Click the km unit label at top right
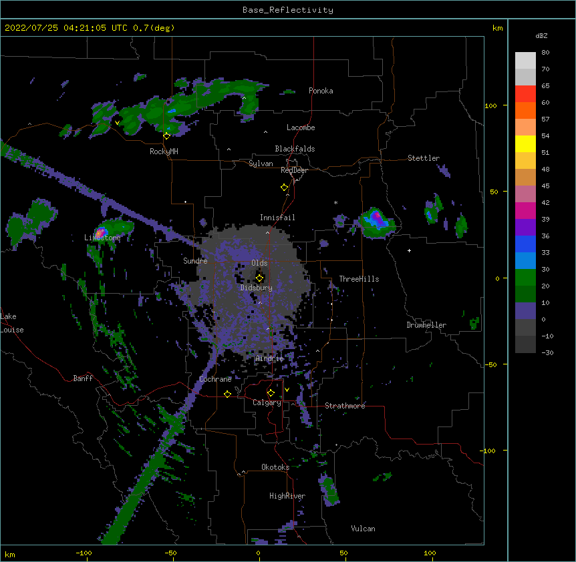Image resolution: width=576 pixels, height=562 pixels. click(x=497, y=28)
